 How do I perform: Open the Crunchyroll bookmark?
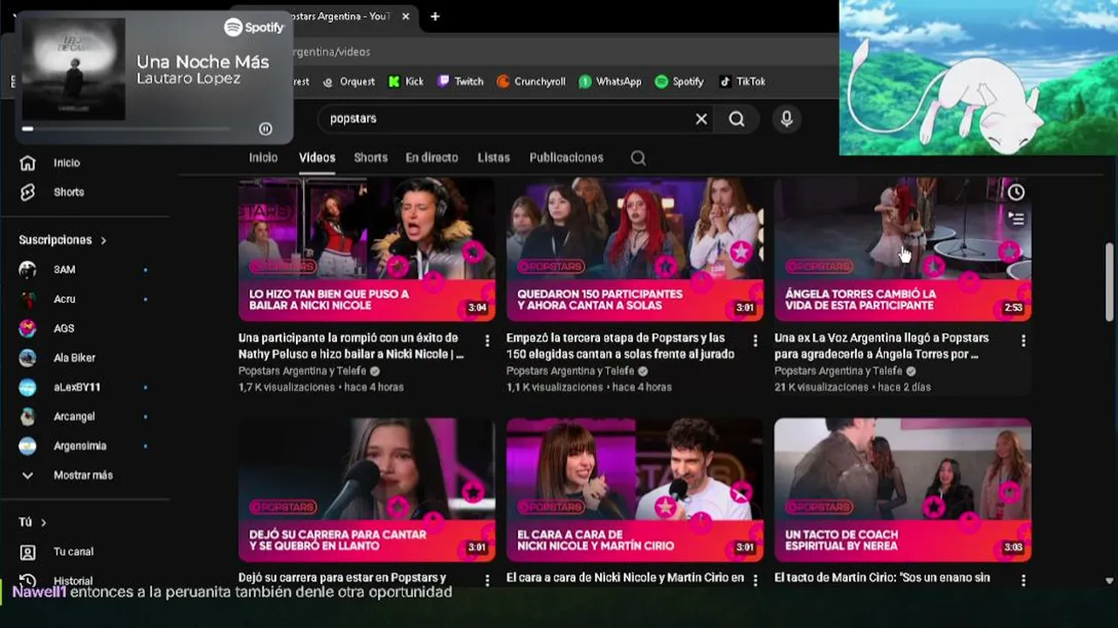click(531, 81)
